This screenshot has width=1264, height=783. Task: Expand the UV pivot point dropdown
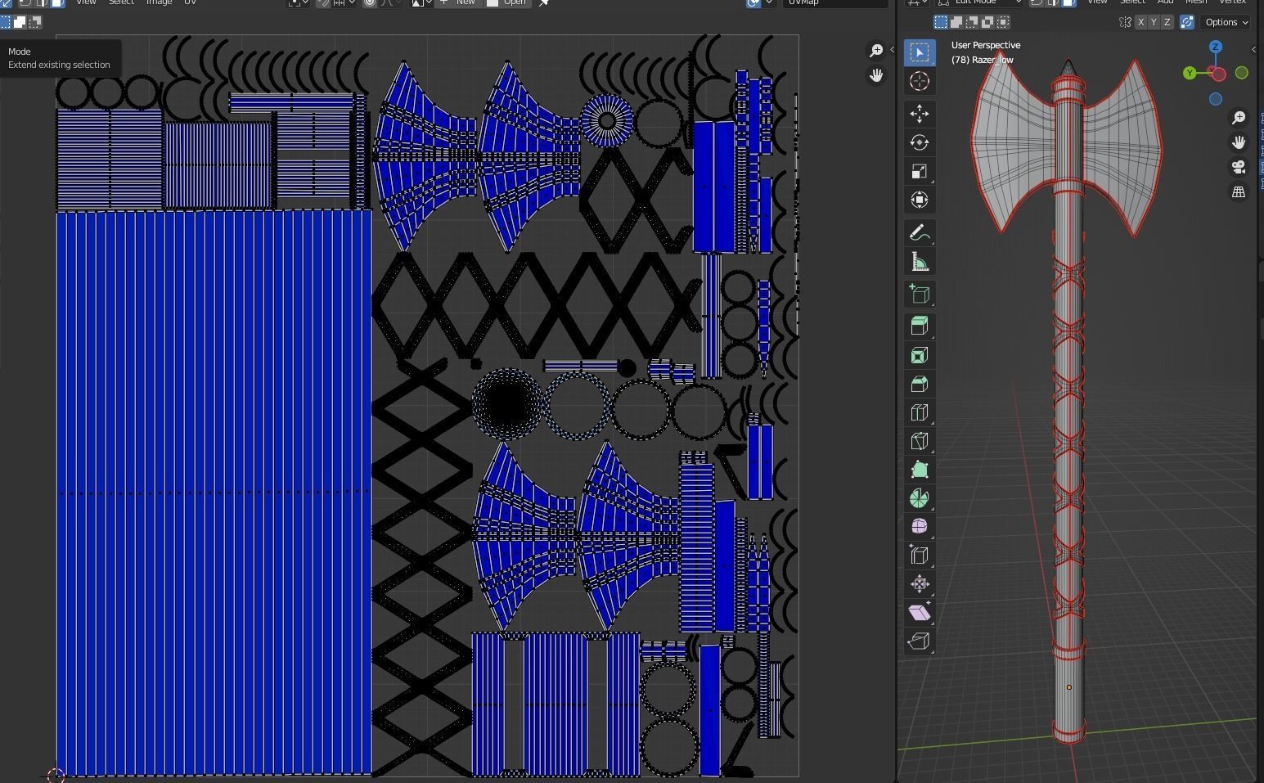click(x=299, y=2)
